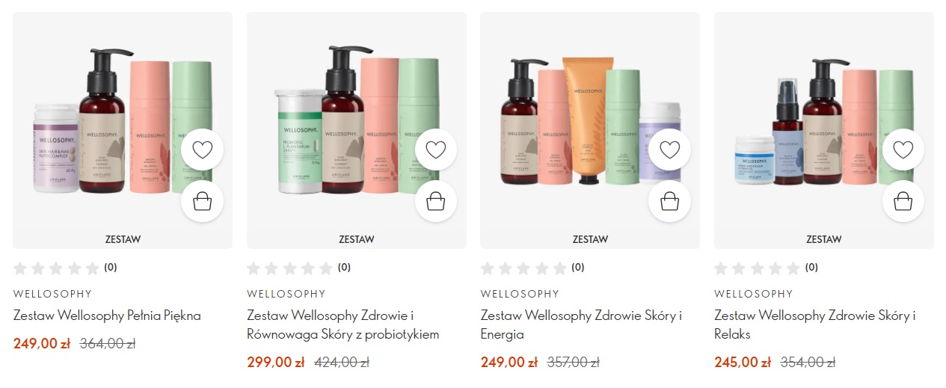This screenshot has width=946, height=388.
Task: Open Zestaw Wellosophy Pełnia Piękna product title
Action: tap(107, 315)
